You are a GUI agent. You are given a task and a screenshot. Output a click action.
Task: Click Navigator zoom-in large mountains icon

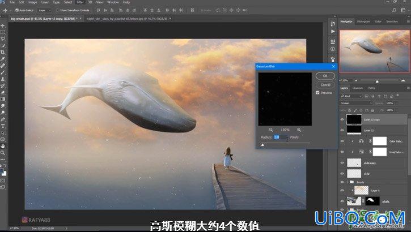tap(403, 80)
